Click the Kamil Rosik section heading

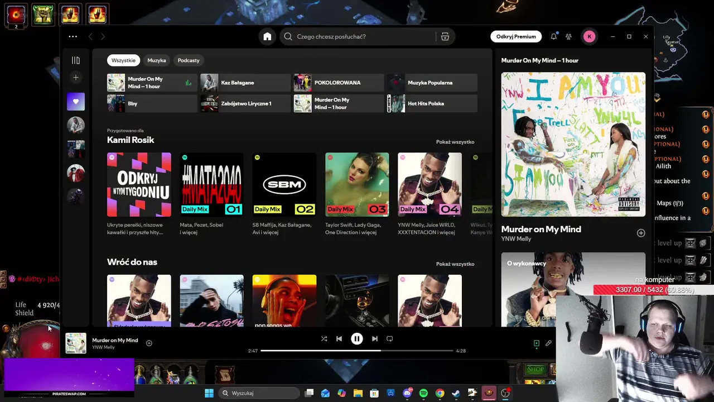point(131,140)
